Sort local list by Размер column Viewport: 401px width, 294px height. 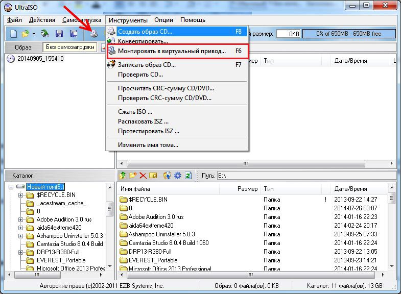click(240, 189)
